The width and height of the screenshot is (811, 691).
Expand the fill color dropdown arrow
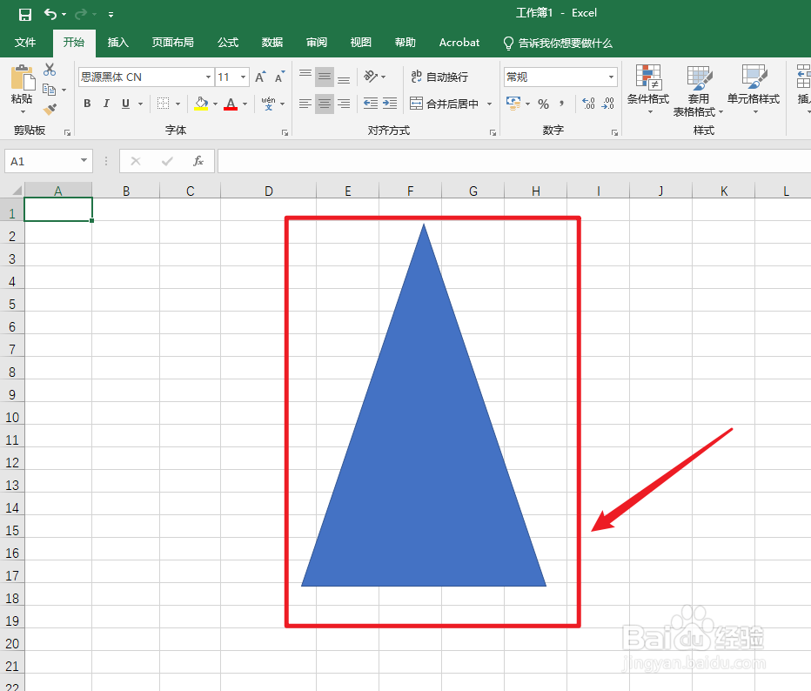215,104
